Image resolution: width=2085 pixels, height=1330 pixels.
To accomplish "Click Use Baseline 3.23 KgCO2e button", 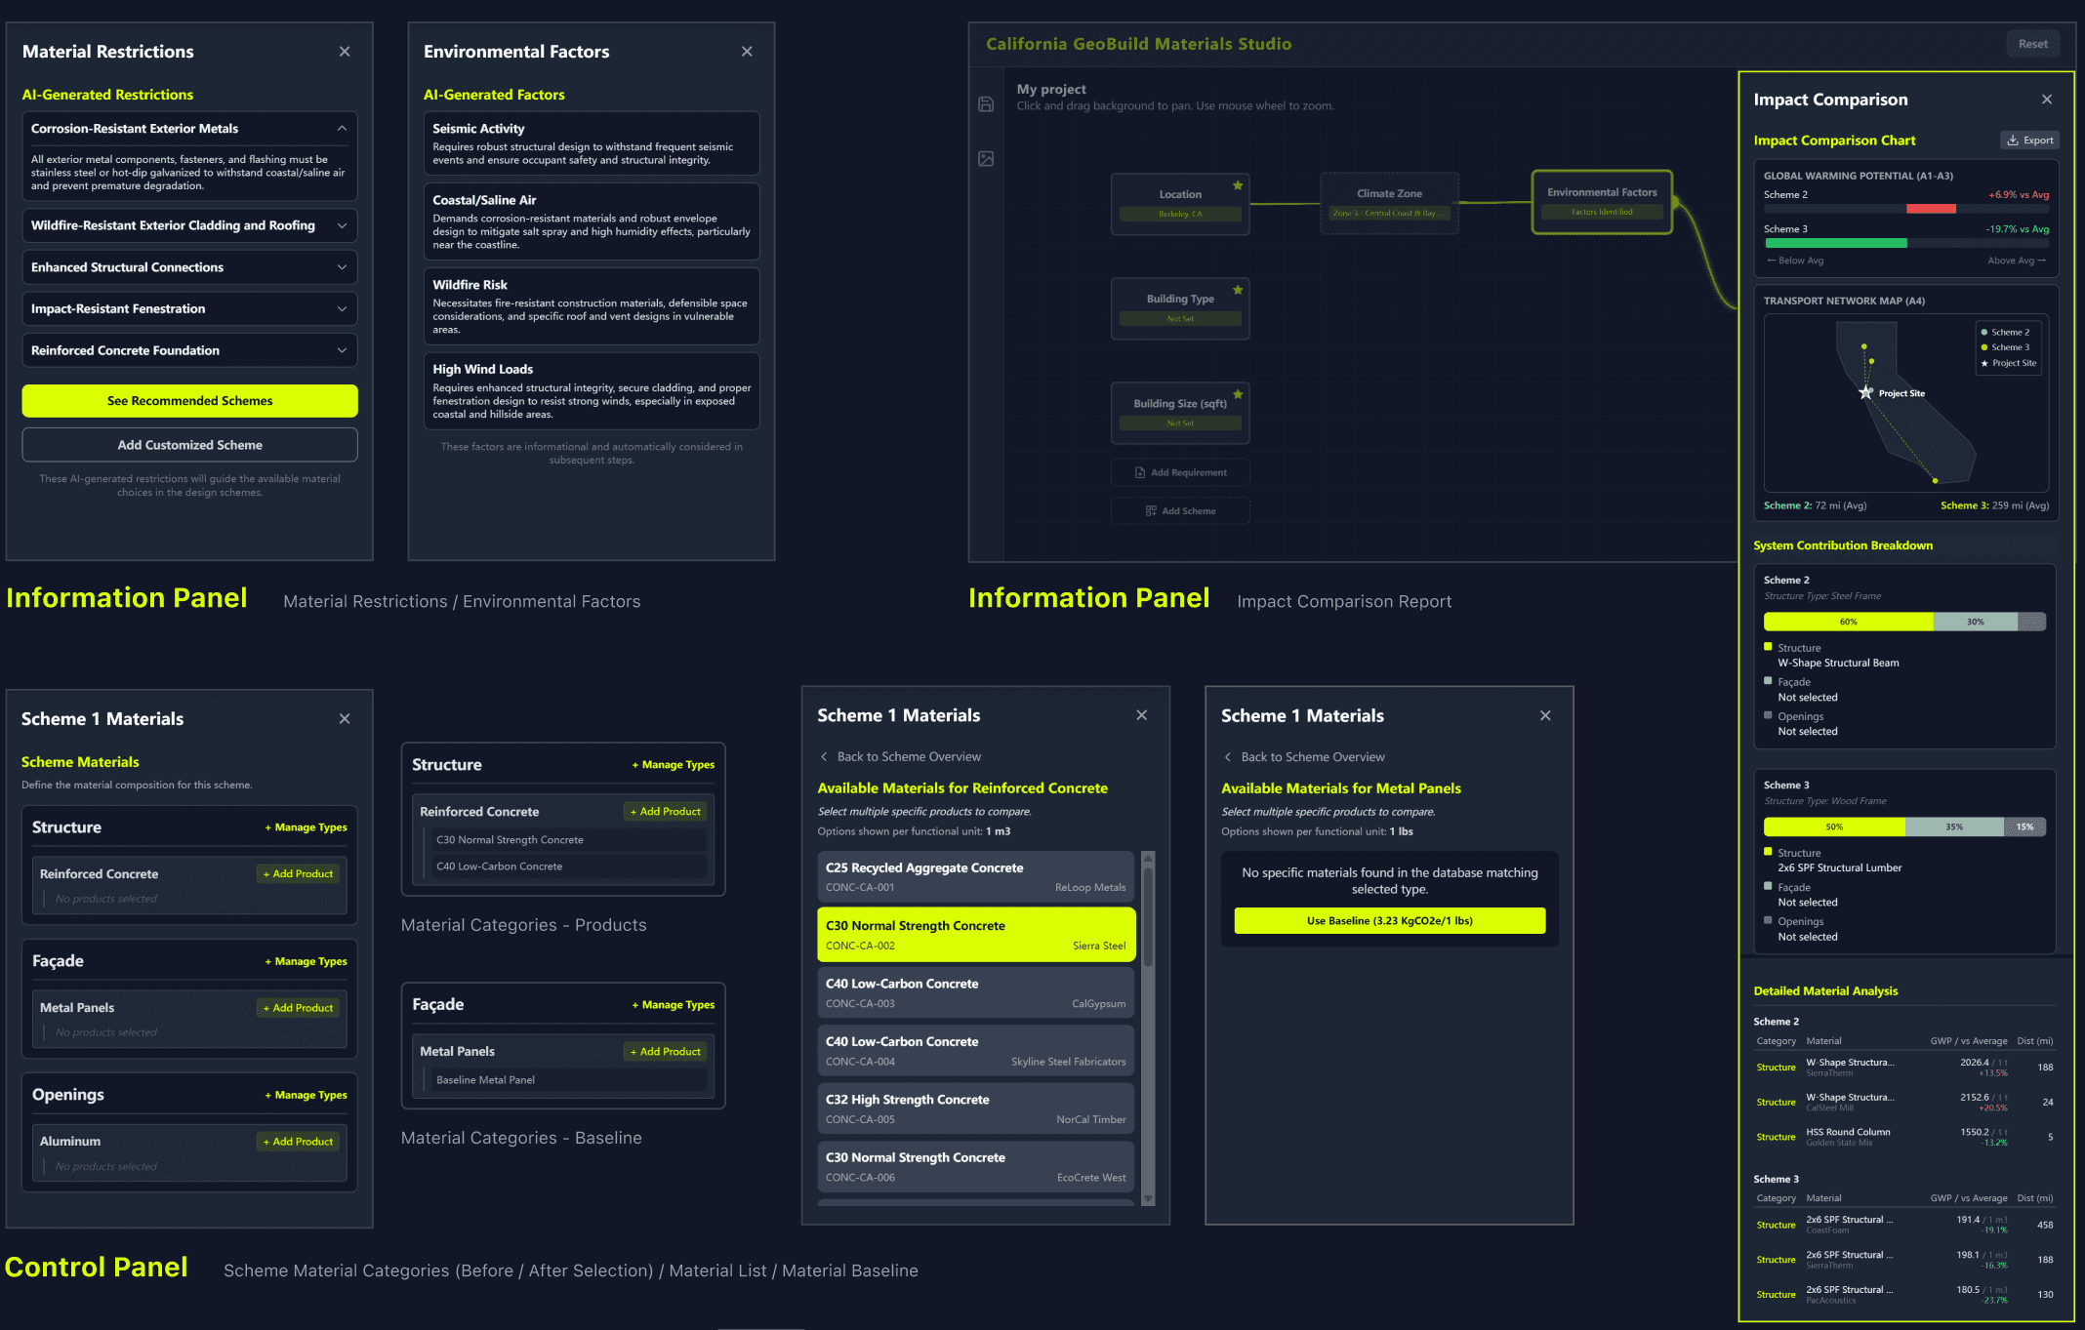I will tap(1389, 921).
